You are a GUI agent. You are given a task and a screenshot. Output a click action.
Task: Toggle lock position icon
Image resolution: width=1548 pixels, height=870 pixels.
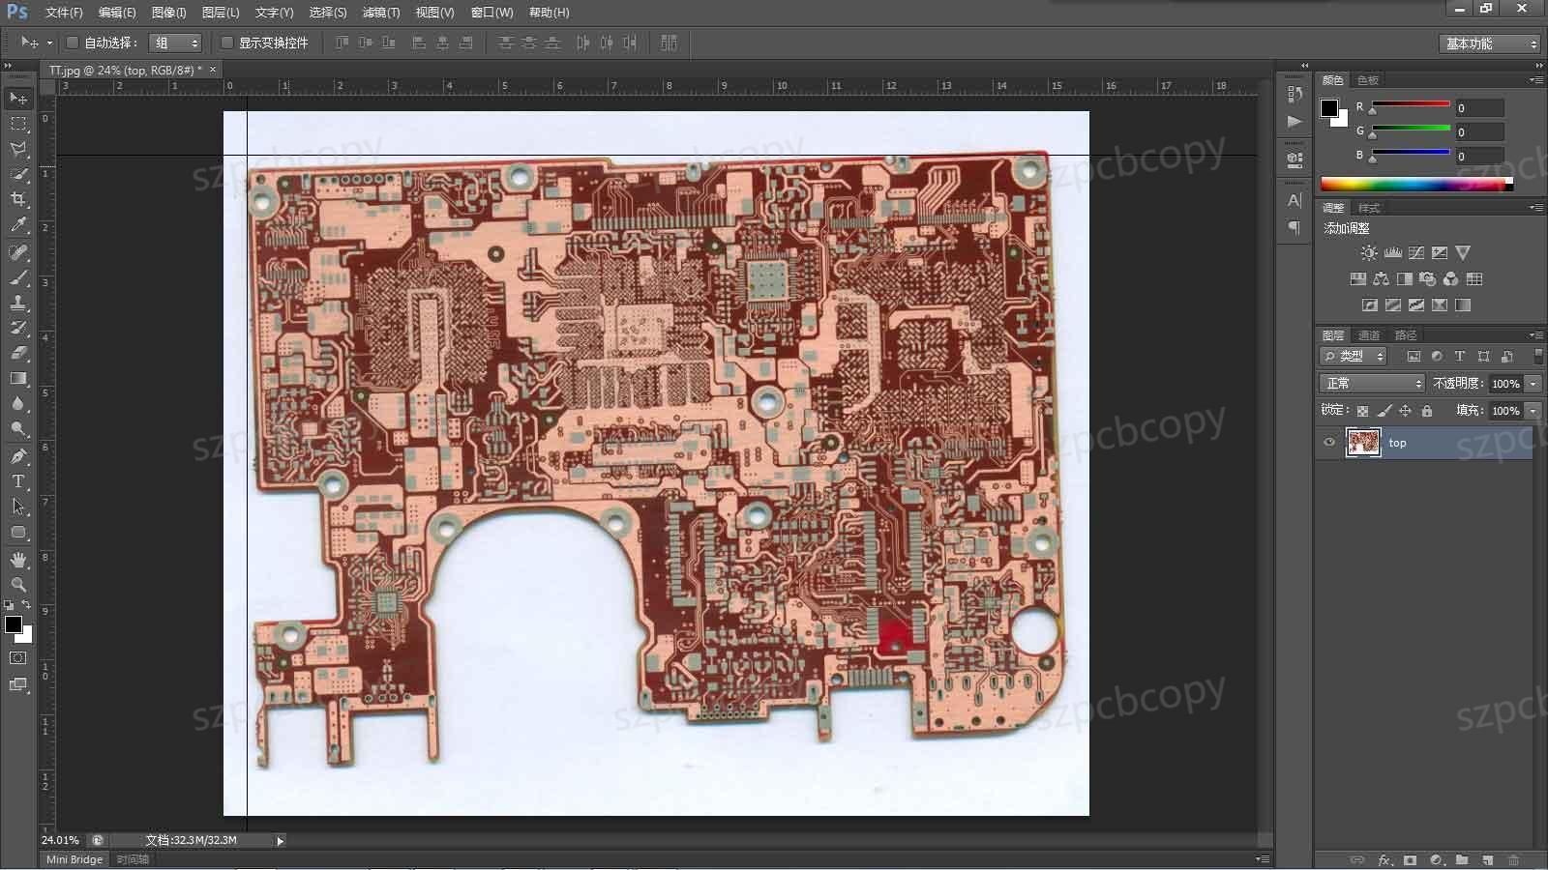(x=1406, y=411)
